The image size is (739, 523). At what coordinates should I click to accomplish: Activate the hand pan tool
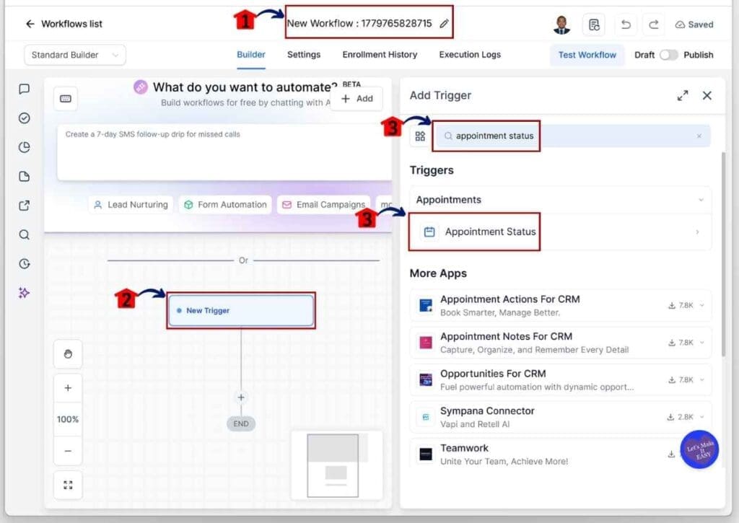coord(68,354)
